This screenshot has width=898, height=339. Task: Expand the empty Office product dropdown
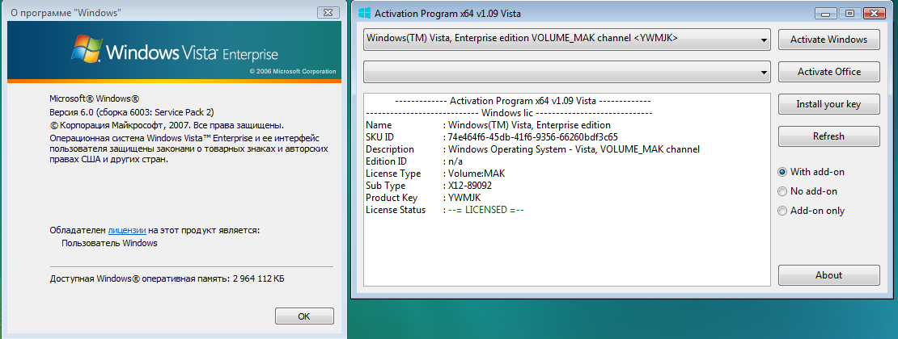(764, 73)
